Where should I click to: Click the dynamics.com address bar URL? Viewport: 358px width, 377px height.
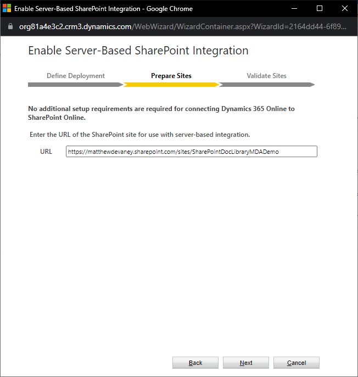[x=183, y=26]
